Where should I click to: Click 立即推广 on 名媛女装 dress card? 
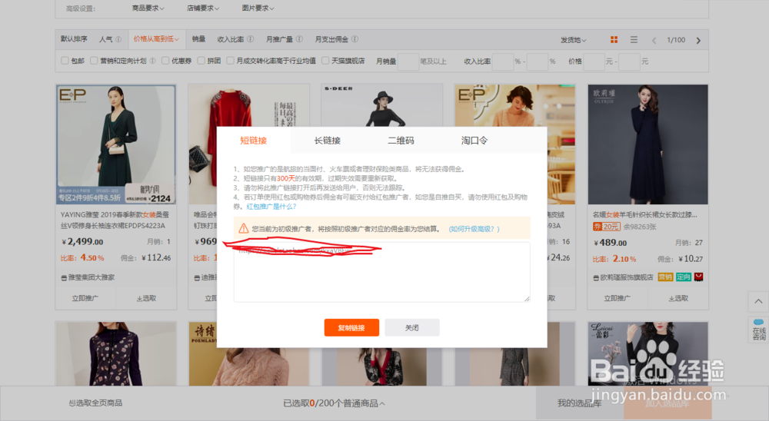618,298
